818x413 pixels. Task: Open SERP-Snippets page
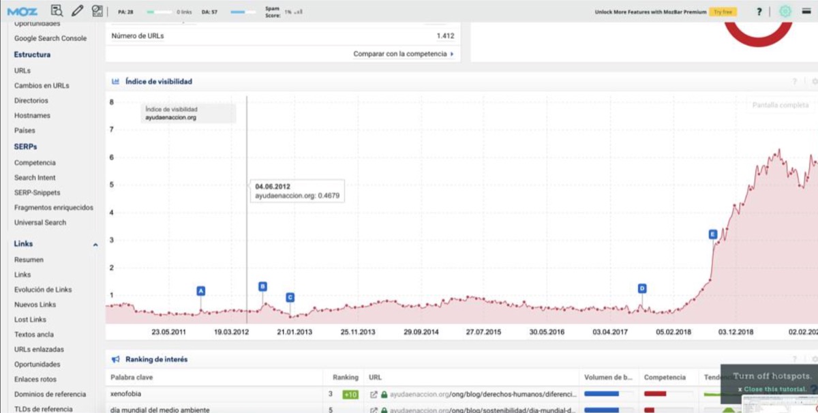[37, 192]
